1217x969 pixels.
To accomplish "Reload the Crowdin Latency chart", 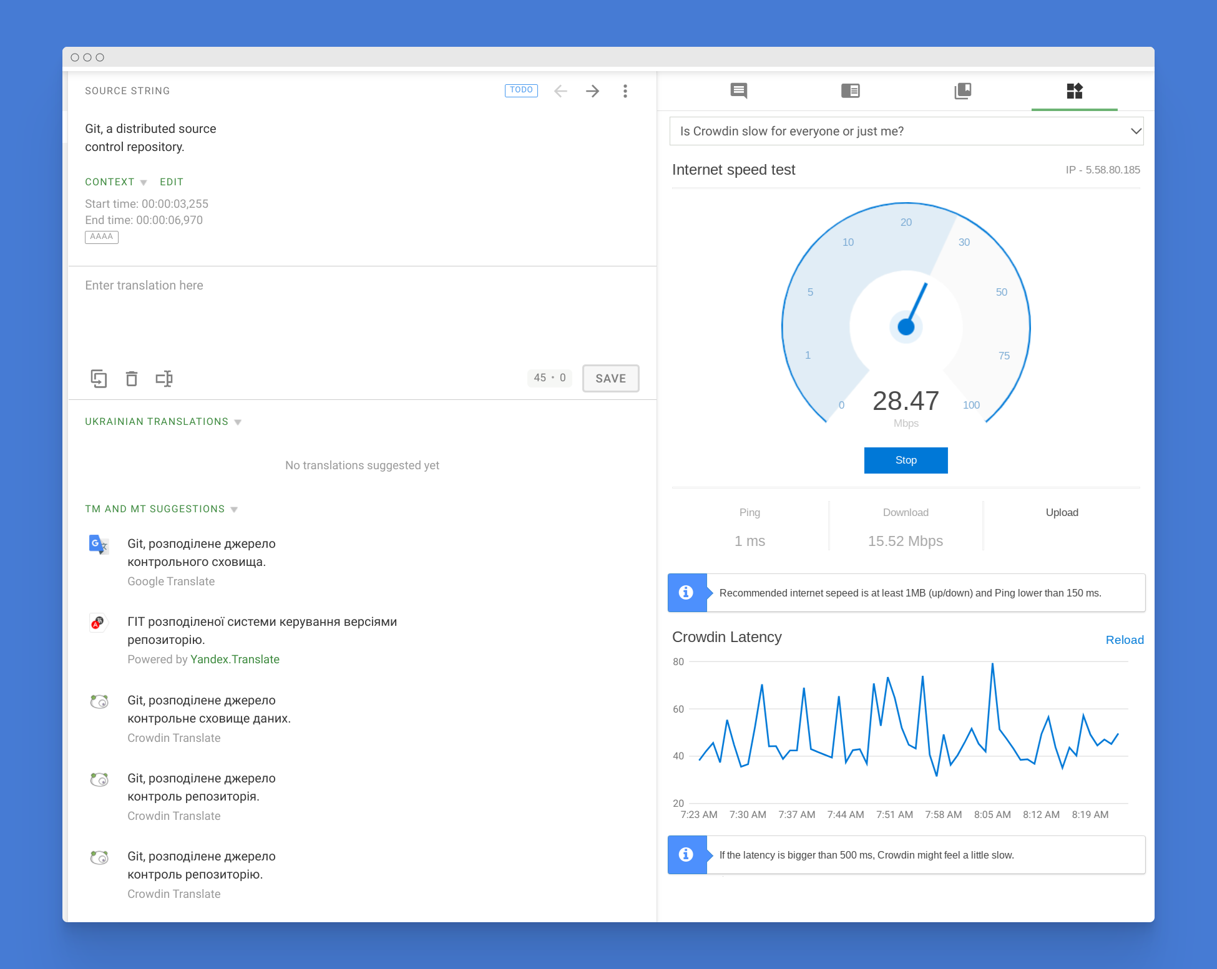I will 1124,640.
